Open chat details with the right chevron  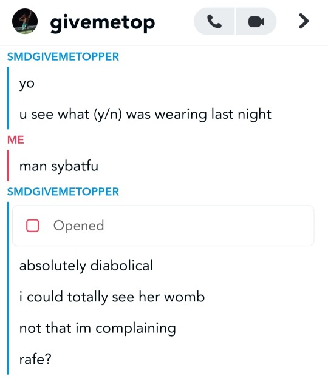point(304,21)
